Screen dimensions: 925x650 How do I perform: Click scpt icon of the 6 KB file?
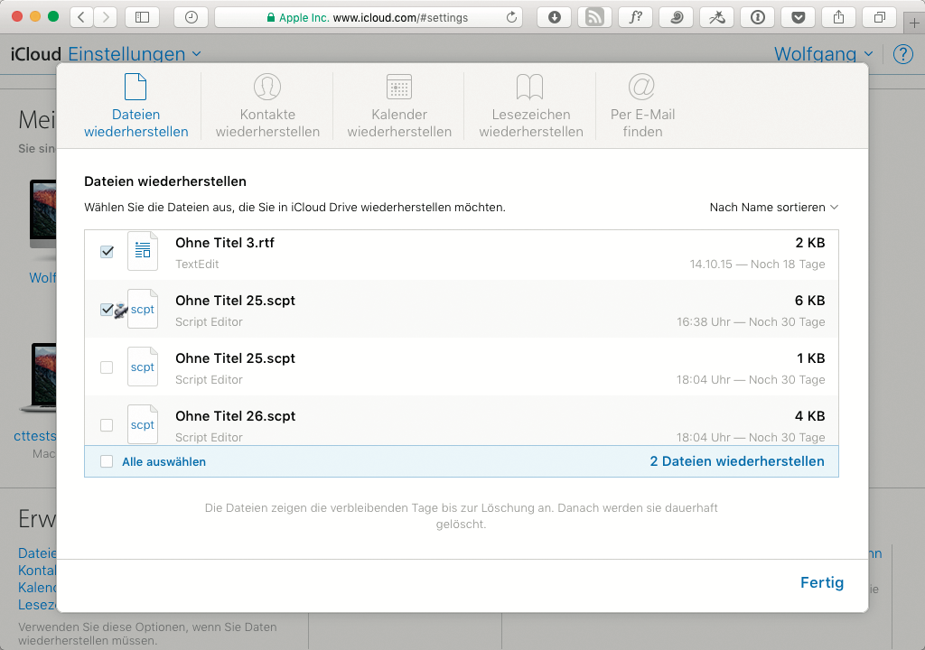[x=143, y=309]
